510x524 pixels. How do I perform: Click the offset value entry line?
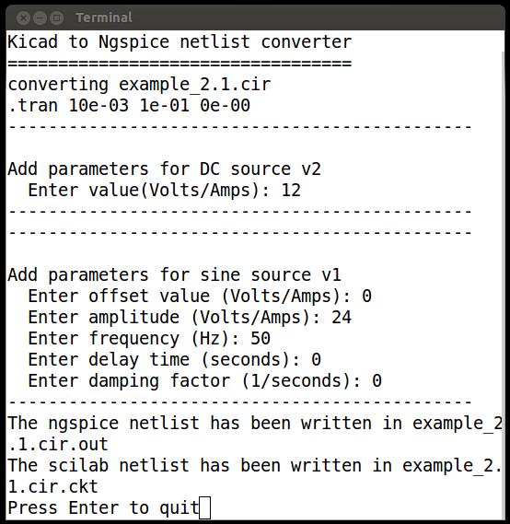(200, 297)
